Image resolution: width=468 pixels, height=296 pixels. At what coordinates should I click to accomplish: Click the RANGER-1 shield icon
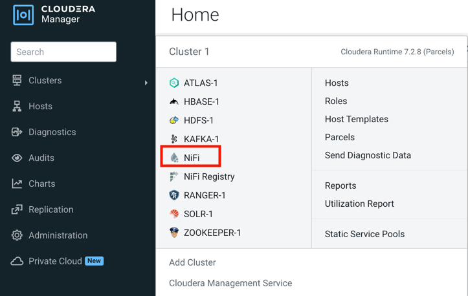tap(174, 195)
